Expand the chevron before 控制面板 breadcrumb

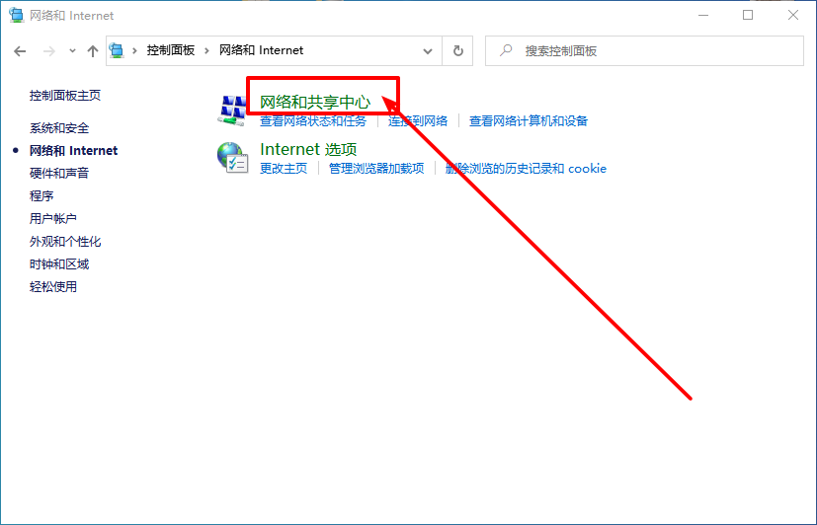click(134, 50)
